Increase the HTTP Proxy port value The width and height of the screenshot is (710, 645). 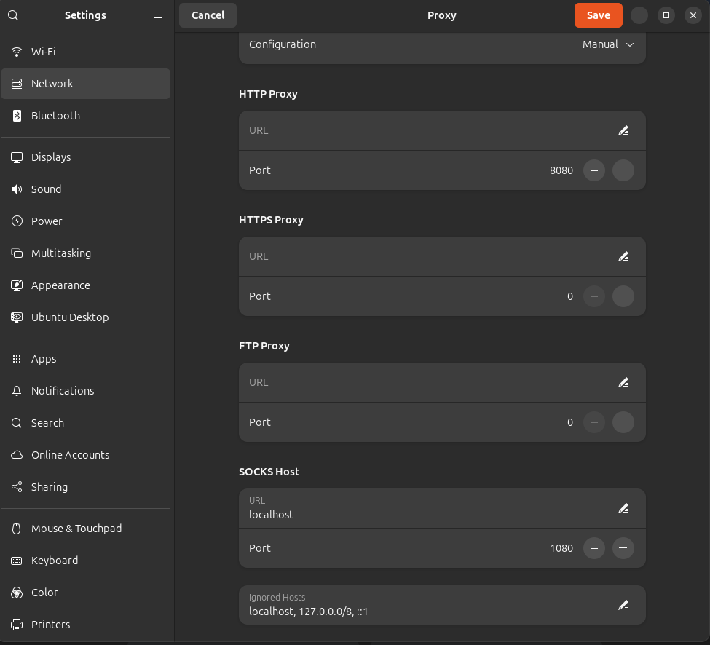point(623,170)
